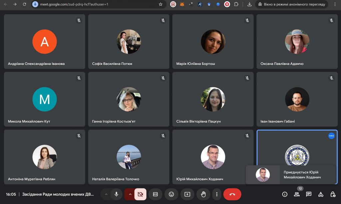The image size is (341, 204).
Task: Open blue three-dot options on self tile
Action: [x=331, y=136]
